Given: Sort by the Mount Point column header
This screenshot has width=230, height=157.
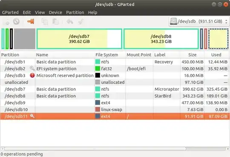Looking at the screenshot, I should (139, 55).
